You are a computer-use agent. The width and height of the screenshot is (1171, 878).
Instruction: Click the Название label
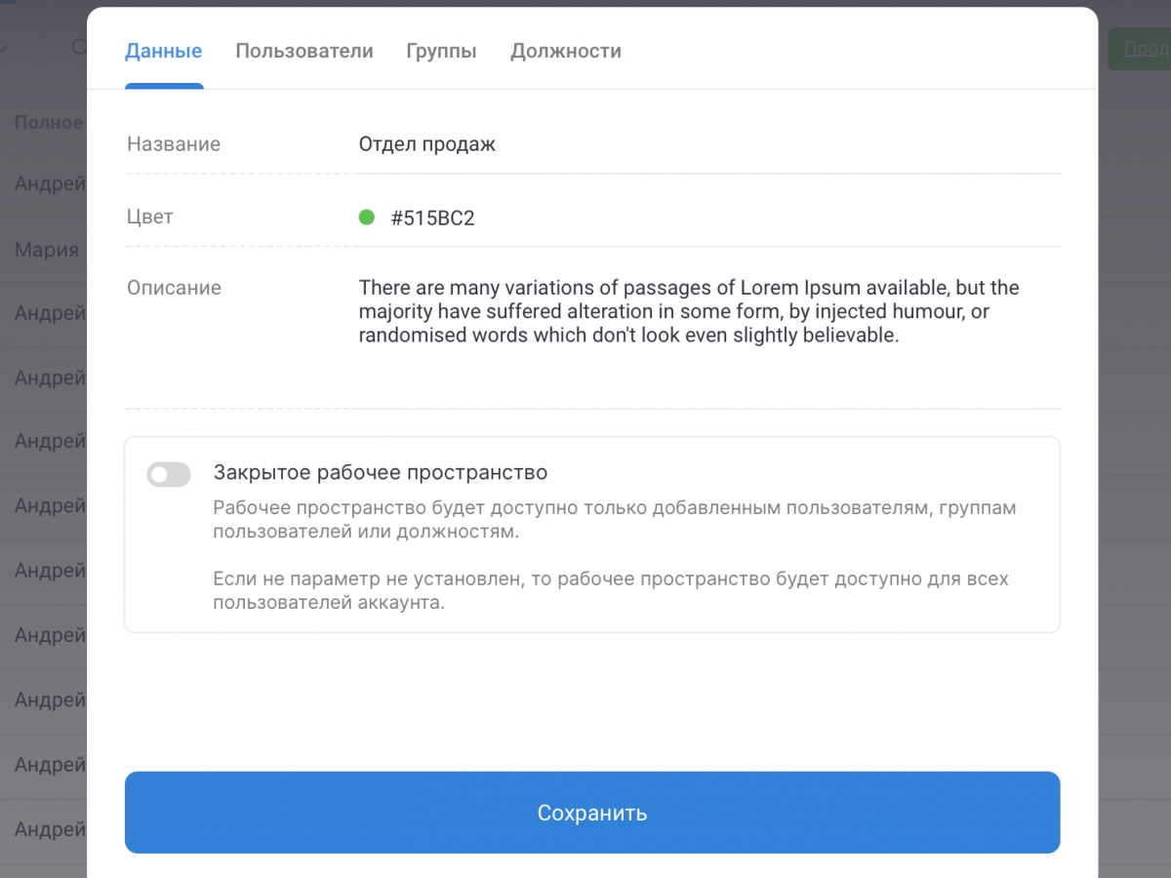click(174, 144)
